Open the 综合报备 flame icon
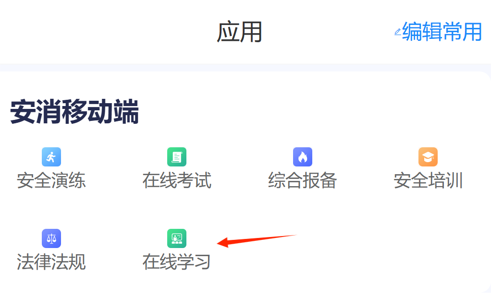Screen dimensions: 491x296 point(303,157)
